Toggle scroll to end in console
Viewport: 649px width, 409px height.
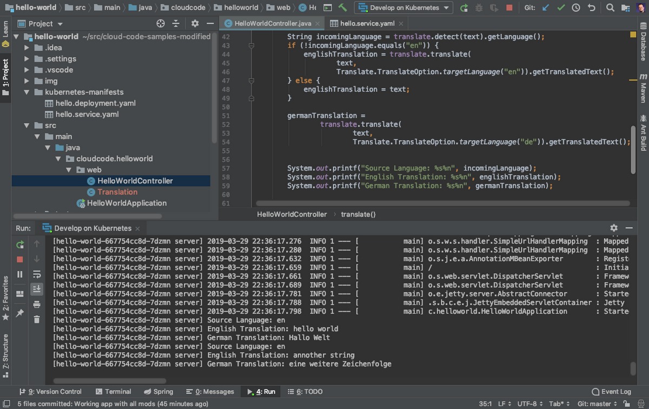37,289
